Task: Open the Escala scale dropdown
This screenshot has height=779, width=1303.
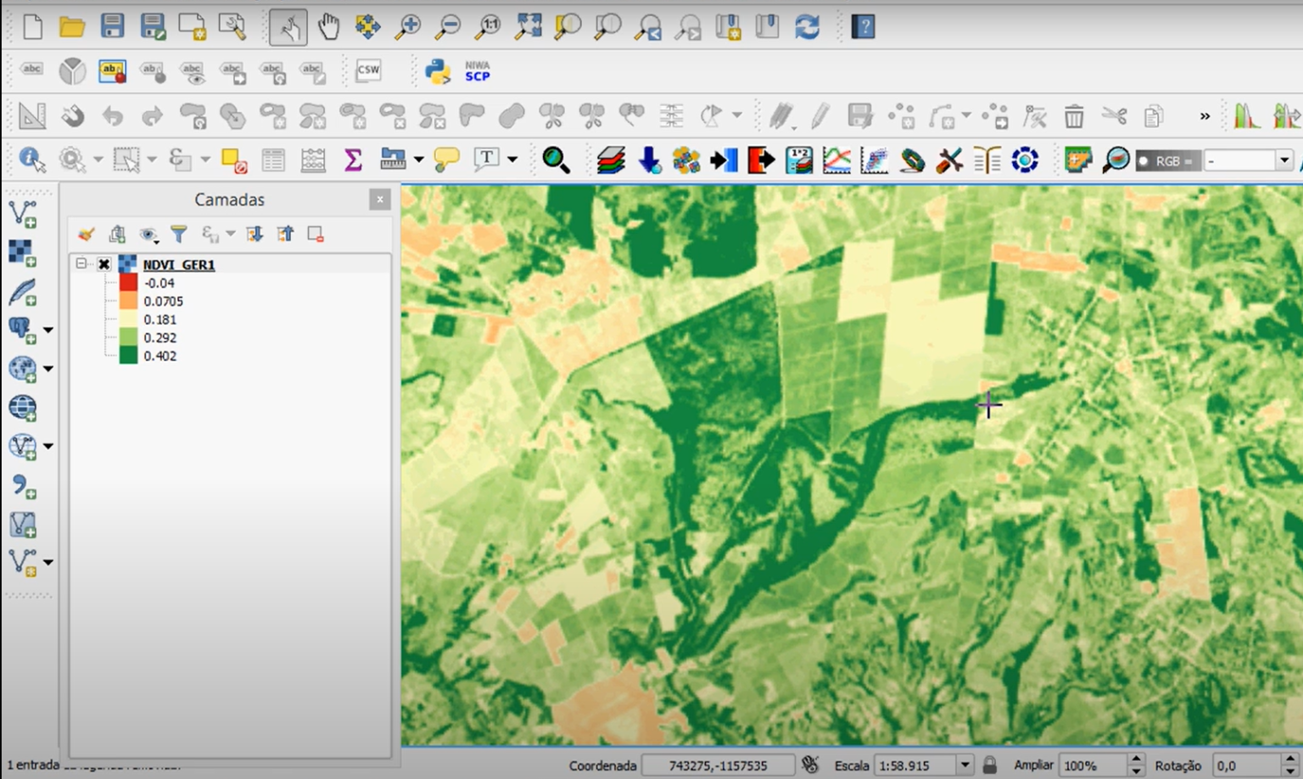Action: 965,764
